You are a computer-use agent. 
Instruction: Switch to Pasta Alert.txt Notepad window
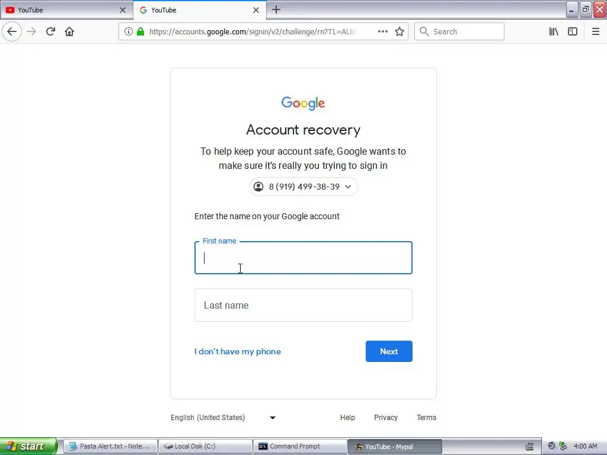[110, 446]
